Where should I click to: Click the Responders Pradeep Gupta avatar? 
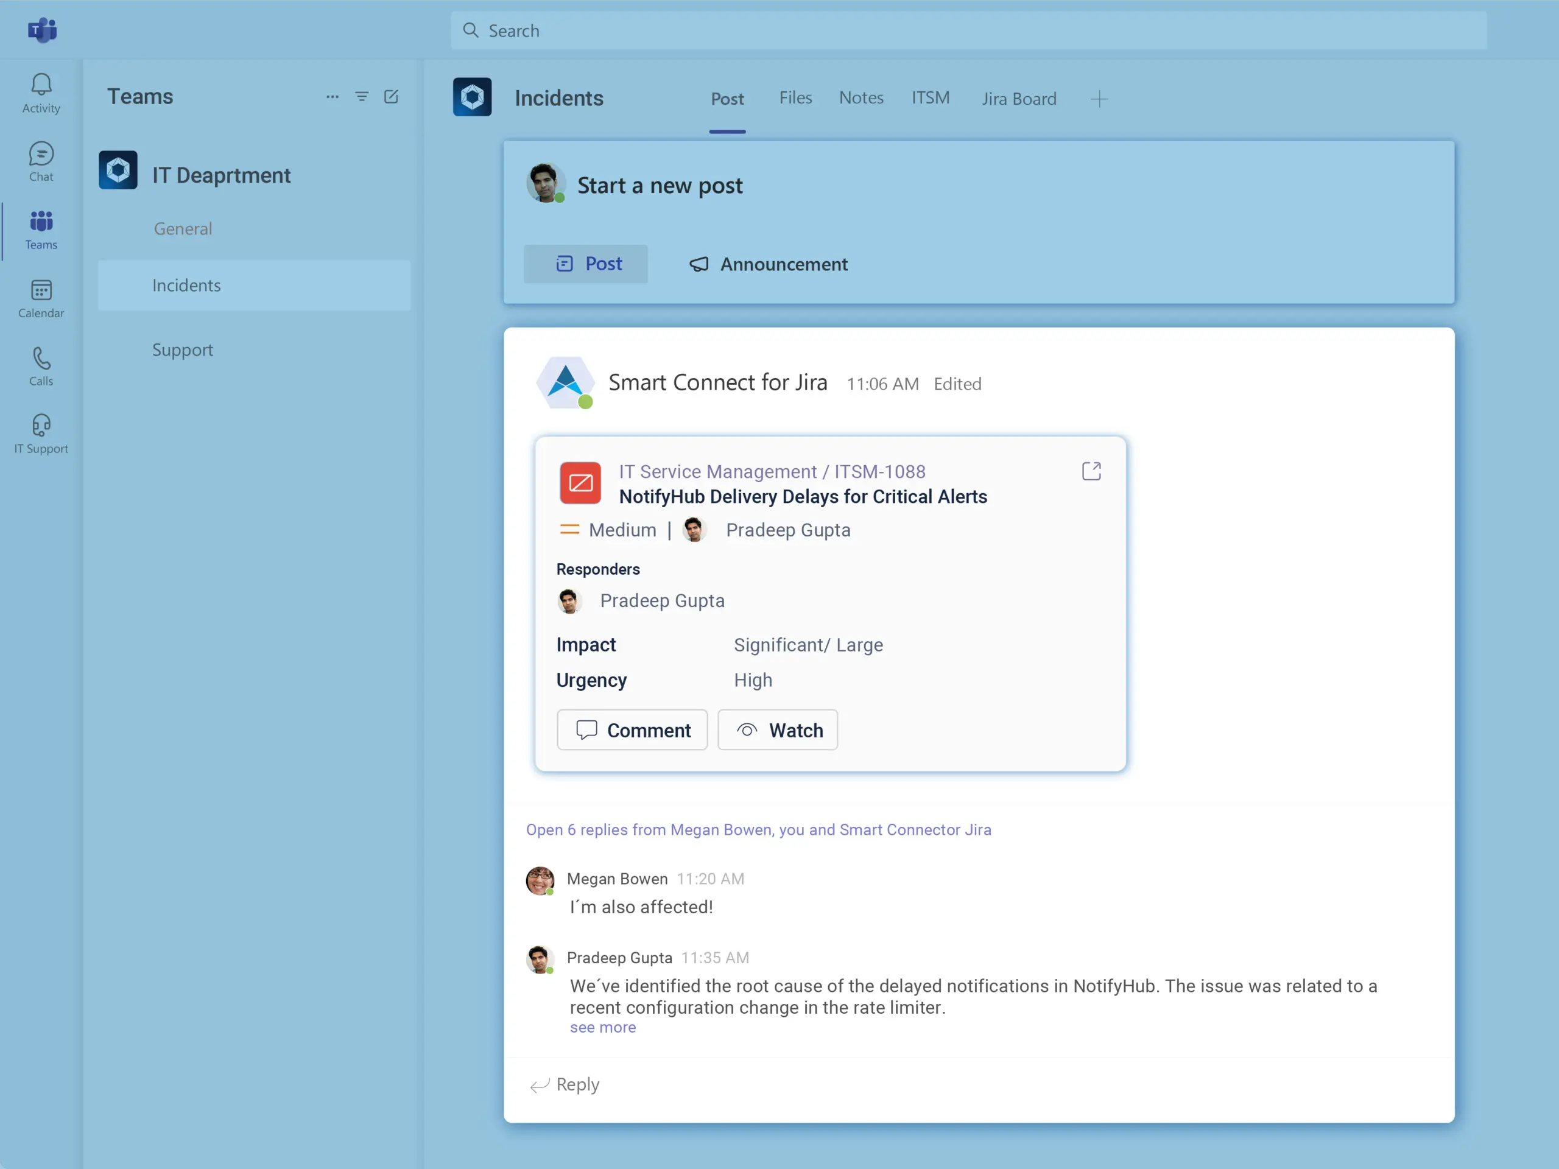click(569, 601)
